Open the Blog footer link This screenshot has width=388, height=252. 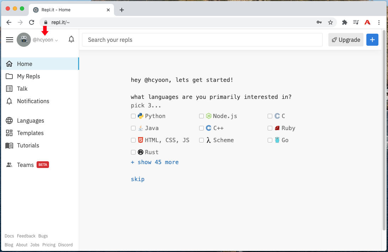[9, 245]
